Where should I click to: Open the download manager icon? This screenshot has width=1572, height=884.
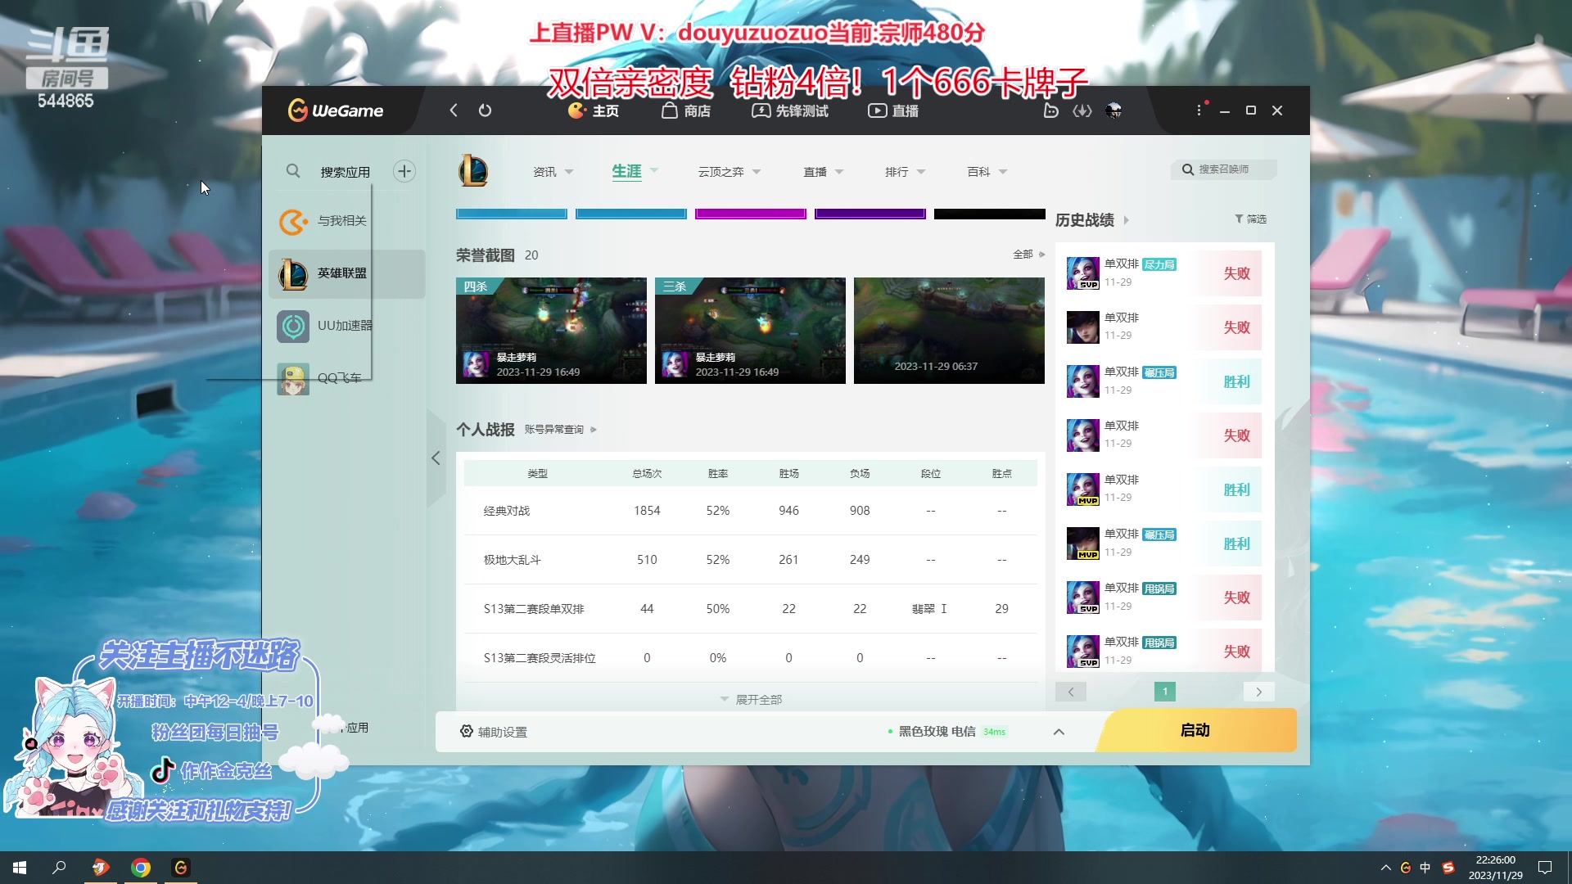[x=1082, y=110]
